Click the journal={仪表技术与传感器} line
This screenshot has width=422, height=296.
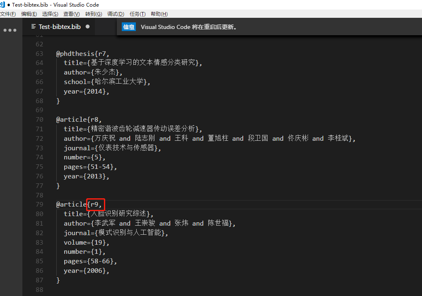[x=112, y=148]
